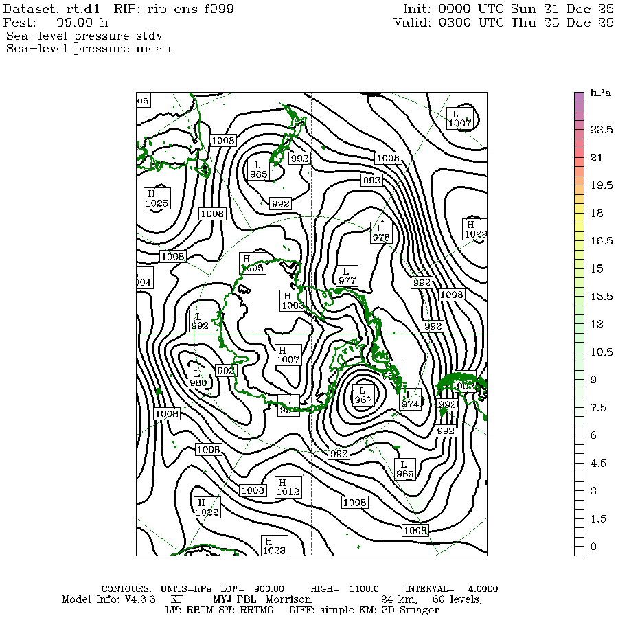
Task: Select the 'H 1005' high pressure label
Action: click(x=252, y=263)
